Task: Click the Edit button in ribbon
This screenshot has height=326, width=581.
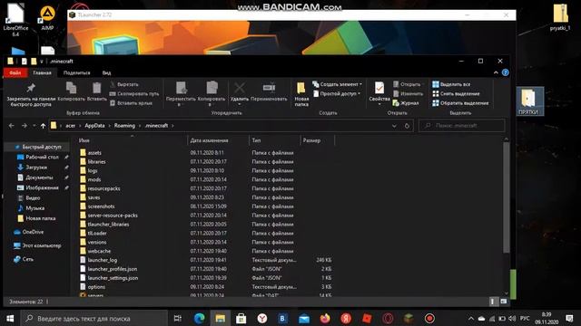Action: pos(408,94)
